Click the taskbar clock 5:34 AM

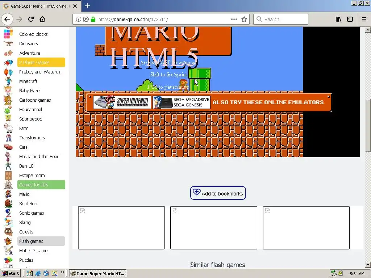357,274
